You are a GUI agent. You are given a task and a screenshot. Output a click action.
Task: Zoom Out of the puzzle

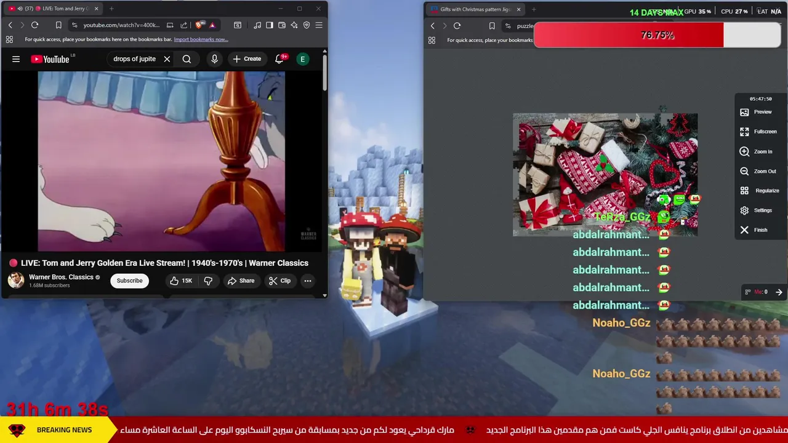pyautogui.click(x=758, y=171)
